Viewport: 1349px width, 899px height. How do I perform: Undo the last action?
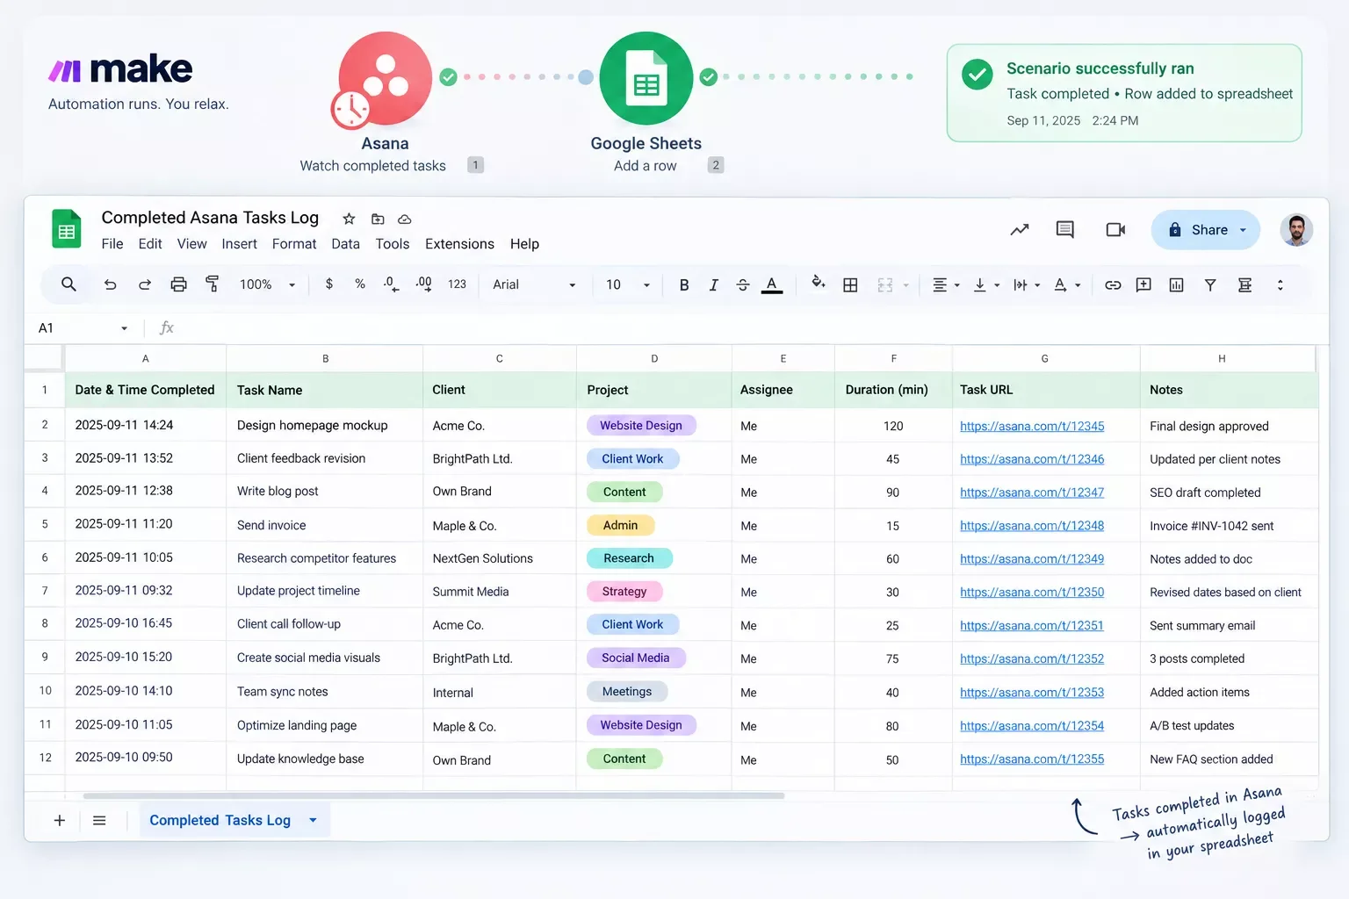click(x=110, y=284)
